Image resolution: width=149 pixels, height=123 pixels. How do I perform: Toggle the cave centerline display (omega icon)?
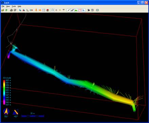(53, 10)
